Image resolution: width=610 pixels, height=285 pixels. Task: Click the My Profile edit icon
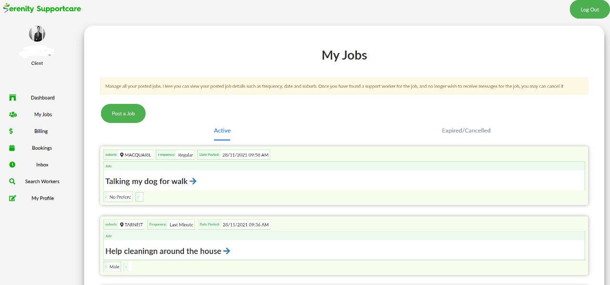click(13, 198)
